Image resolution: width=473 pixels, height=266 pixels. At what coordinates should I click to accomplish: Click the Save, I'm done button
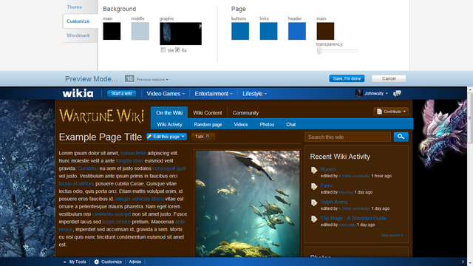tap(347, 78)
